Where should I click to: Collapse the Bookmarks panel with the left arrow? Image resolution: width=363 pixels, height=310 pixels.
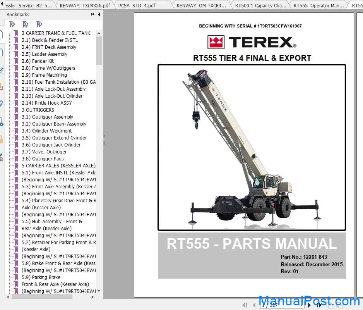99,14
